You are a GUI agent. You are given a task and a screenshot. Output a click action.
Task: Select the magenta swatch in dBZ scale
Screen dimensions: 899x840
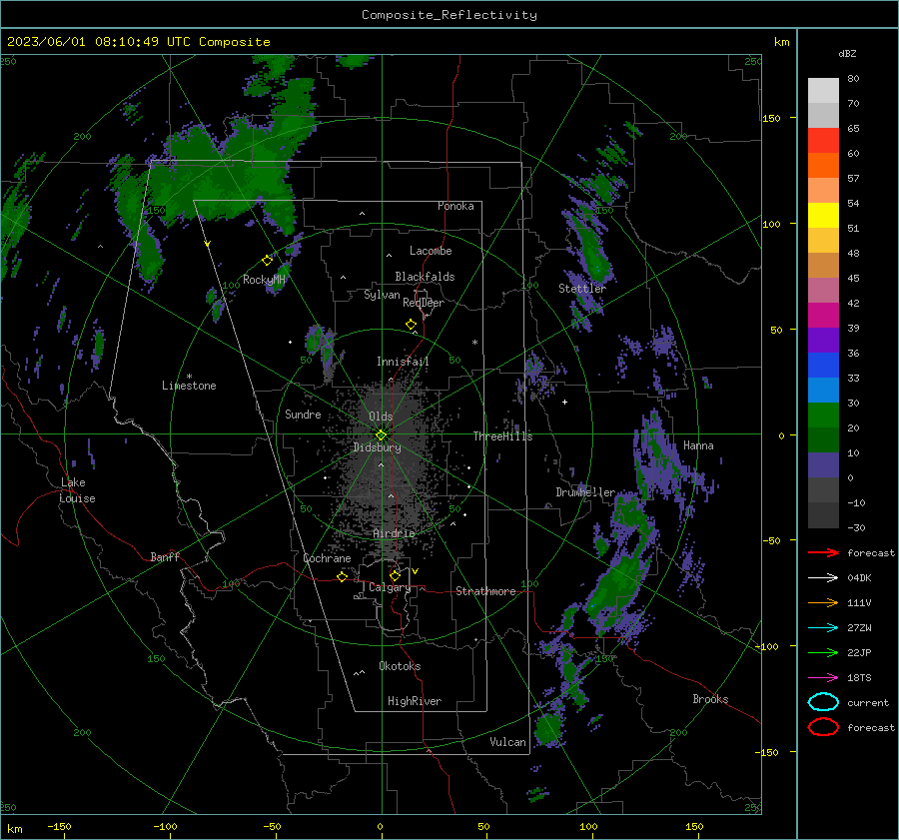(x=823, y=315)
